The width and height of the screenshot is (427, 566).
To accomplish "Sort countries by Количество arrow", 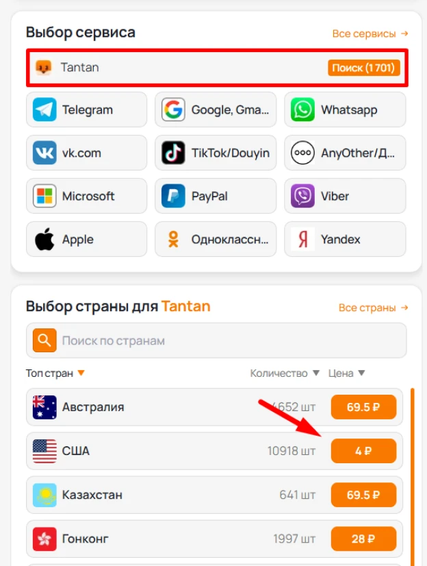I will tap(316, 373).
